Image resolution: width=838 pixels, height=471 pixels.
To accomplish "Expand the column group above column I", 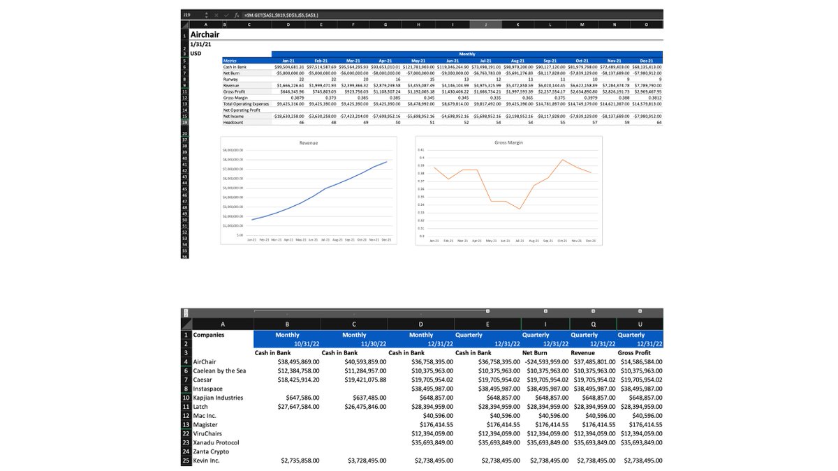I will coord(545,310).
